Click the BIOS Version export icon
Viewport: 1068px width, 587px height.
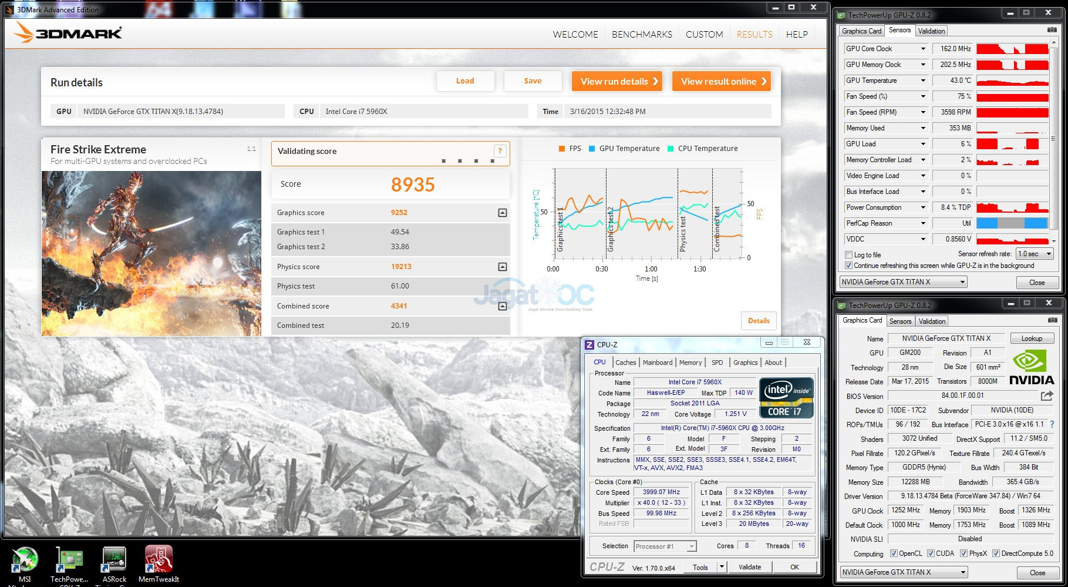(1046, 396)
